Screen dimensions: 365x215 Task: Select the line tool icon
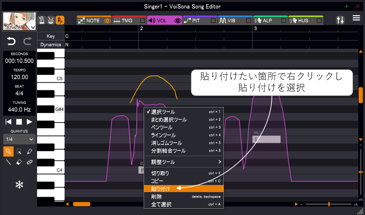(9, 162)
